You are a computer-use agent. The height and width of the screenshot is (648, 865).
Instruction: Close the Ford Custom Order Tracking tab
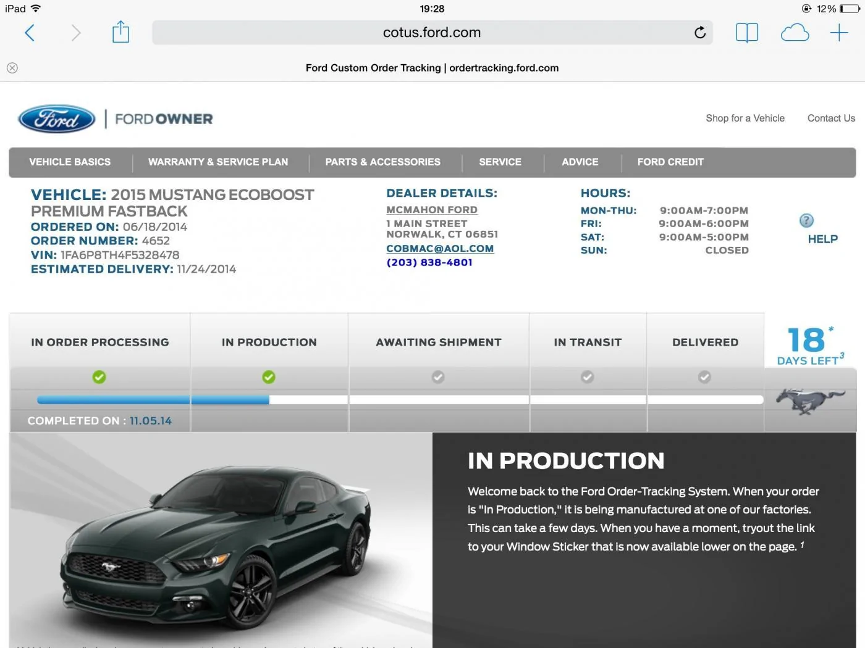[x=12, y=68]
